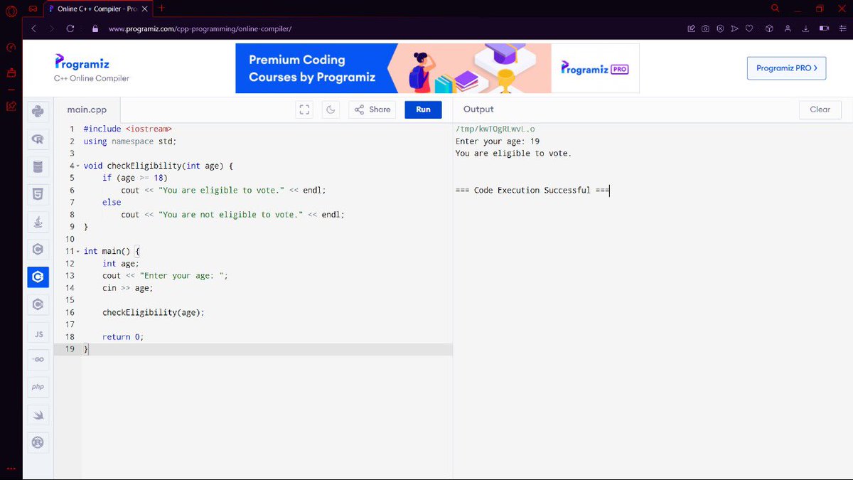
Task: Open the Premium Coding Courses banner
Action: (x=437, y=68)
